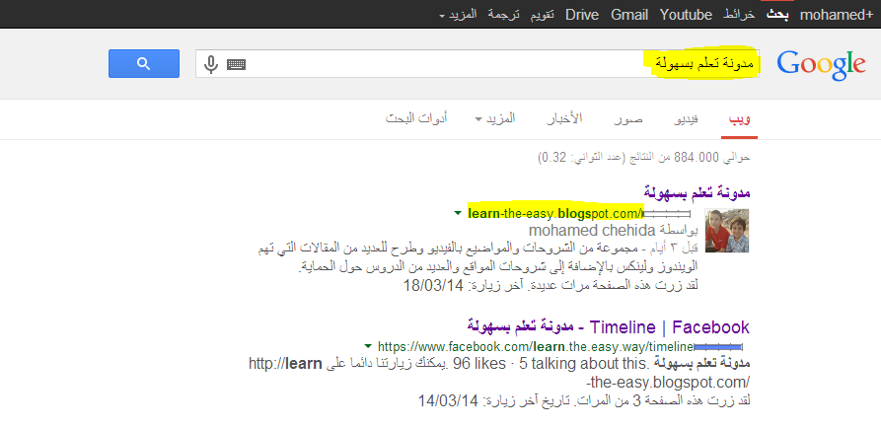881x428 pixels.
Task: Open تقويم calendar in the top bar
Action: 543,15
